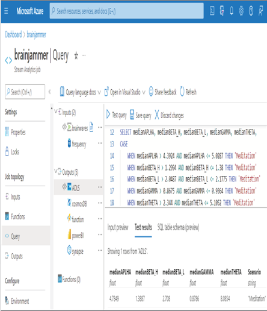Click the 8.0854 result cell

click(225, 298)
